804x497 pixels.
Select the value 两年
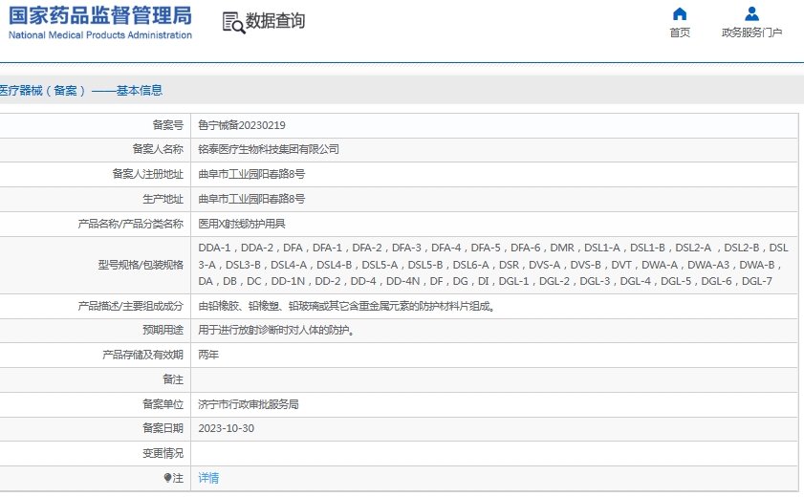click(x=208, y=355)
